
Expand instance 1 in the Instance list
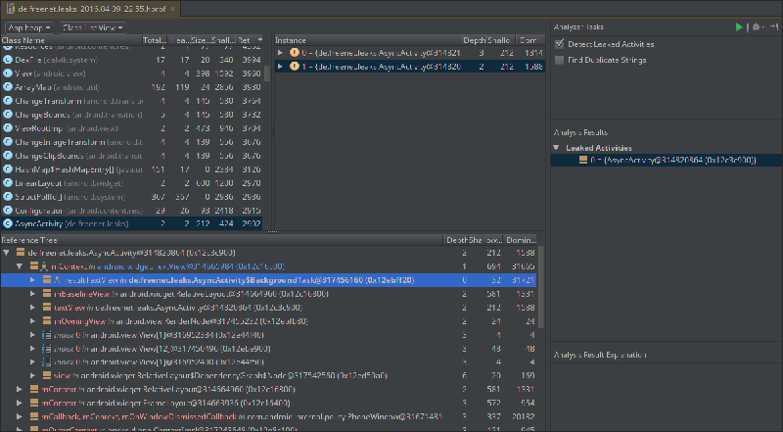pos(281,66)
